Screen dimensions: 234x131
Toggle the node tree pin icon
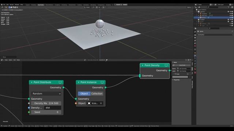click(106, 60)
